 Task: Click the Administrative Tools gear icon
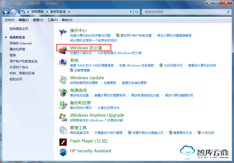click(63, 130)
